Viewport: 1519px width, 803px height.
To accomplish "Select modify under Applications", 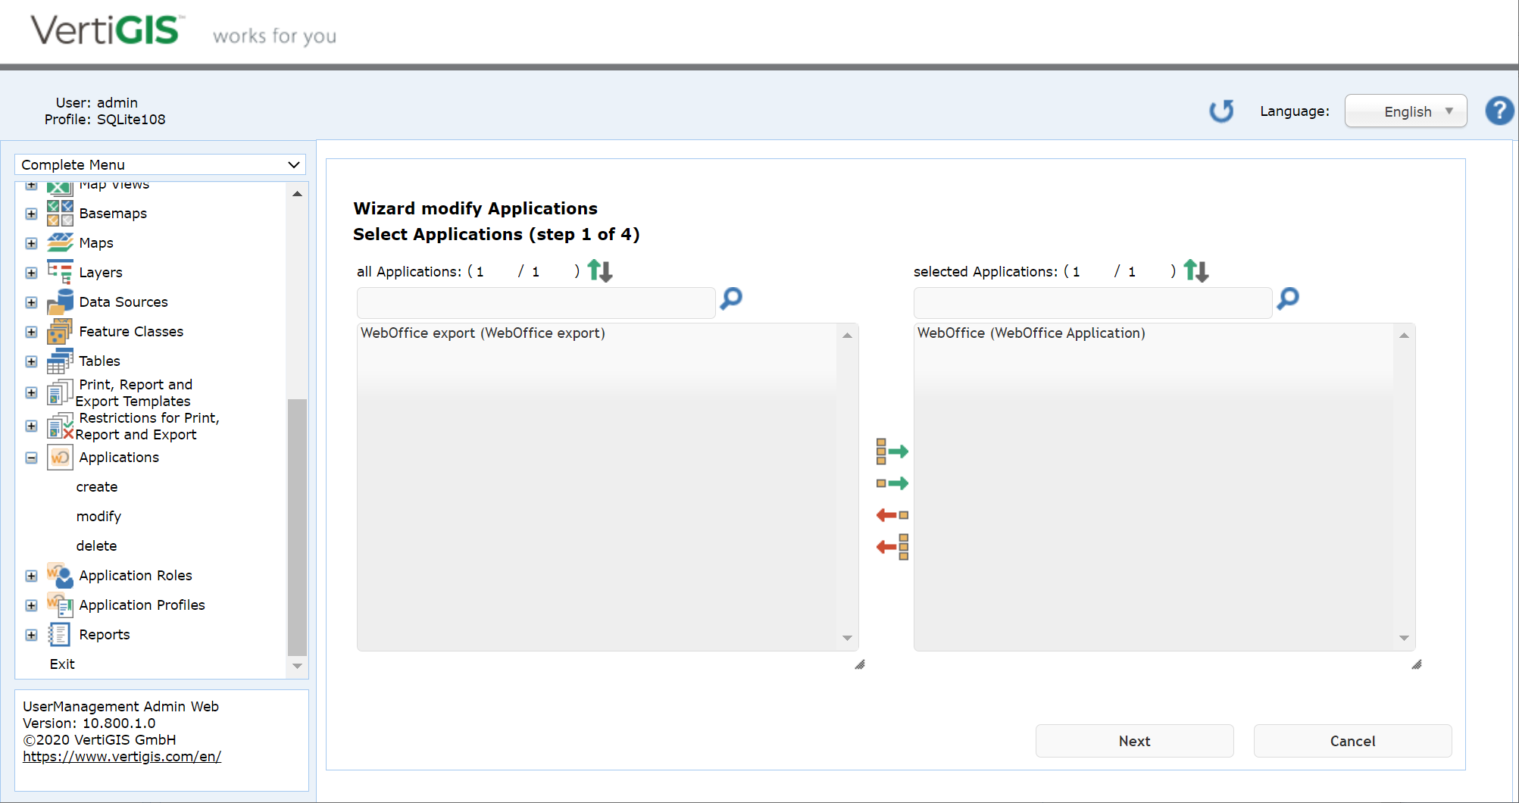I will click(x=98, y=516).
